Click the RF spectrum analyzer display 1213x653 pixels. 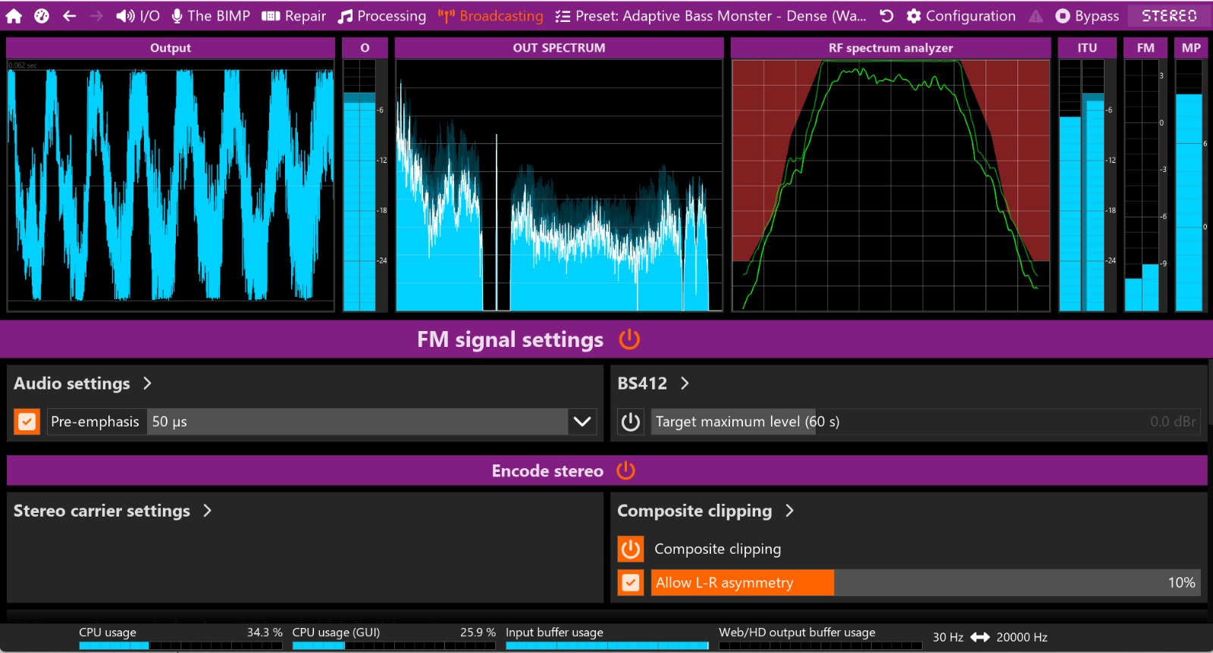click(891, 186)
